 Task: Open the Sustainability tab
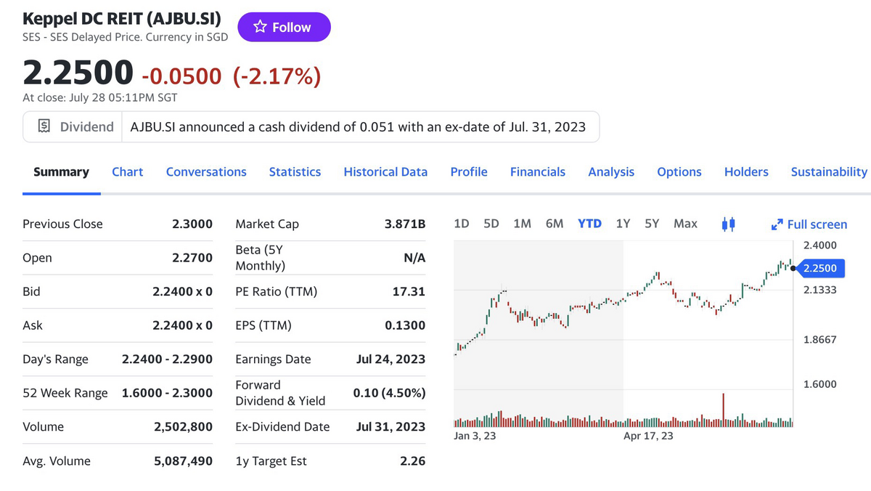click(x=829, y=172)
